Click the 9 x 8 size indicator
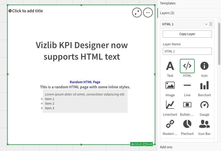 (x=147, y=144)
